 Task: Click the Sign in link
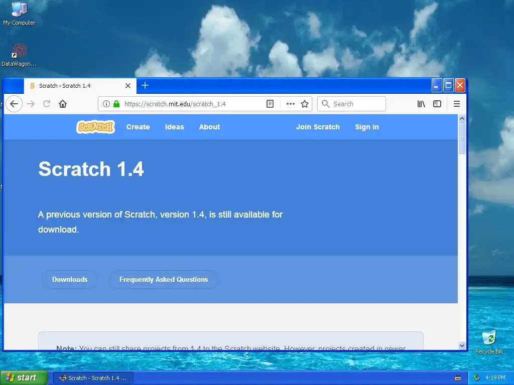click(367, 127)
